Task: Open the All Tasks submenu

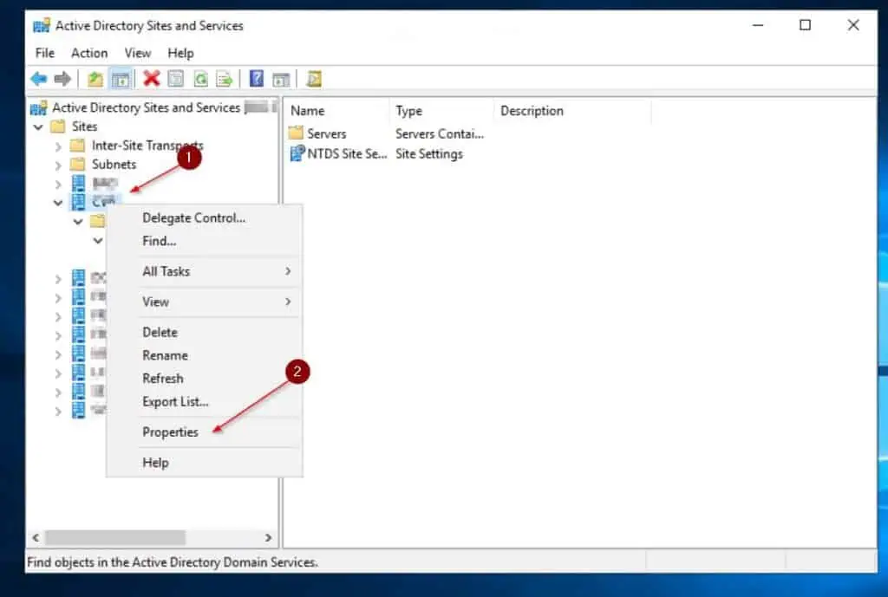Action: (x=204, y=271)
